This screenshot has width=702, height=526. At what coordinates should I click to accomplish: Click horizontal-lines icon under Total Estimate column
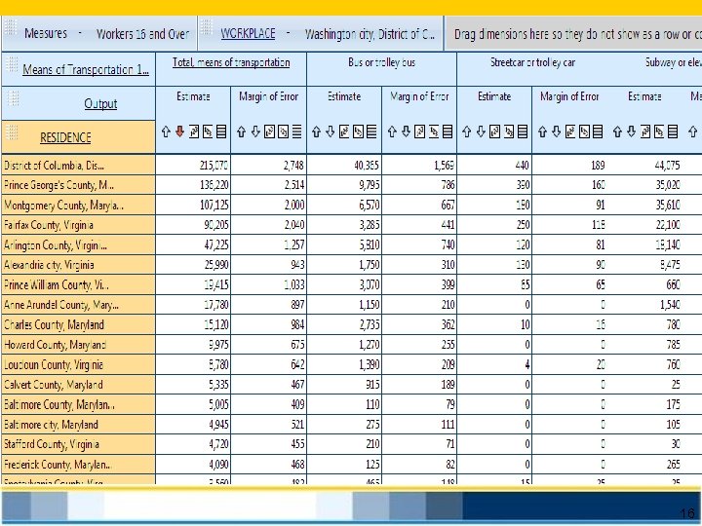coord(221,131)
